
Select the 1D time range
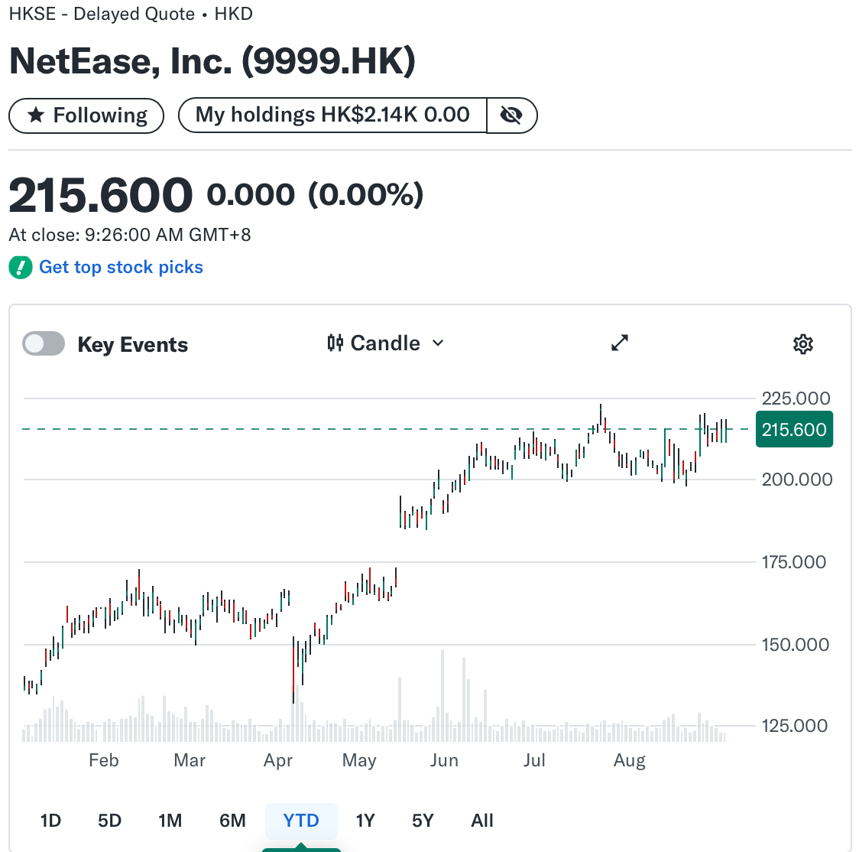50,820
